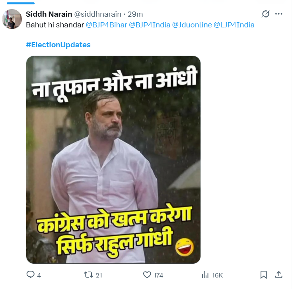Like the tweet with the heart icon
The image size is (294, 289).
(x=147, y=275)
